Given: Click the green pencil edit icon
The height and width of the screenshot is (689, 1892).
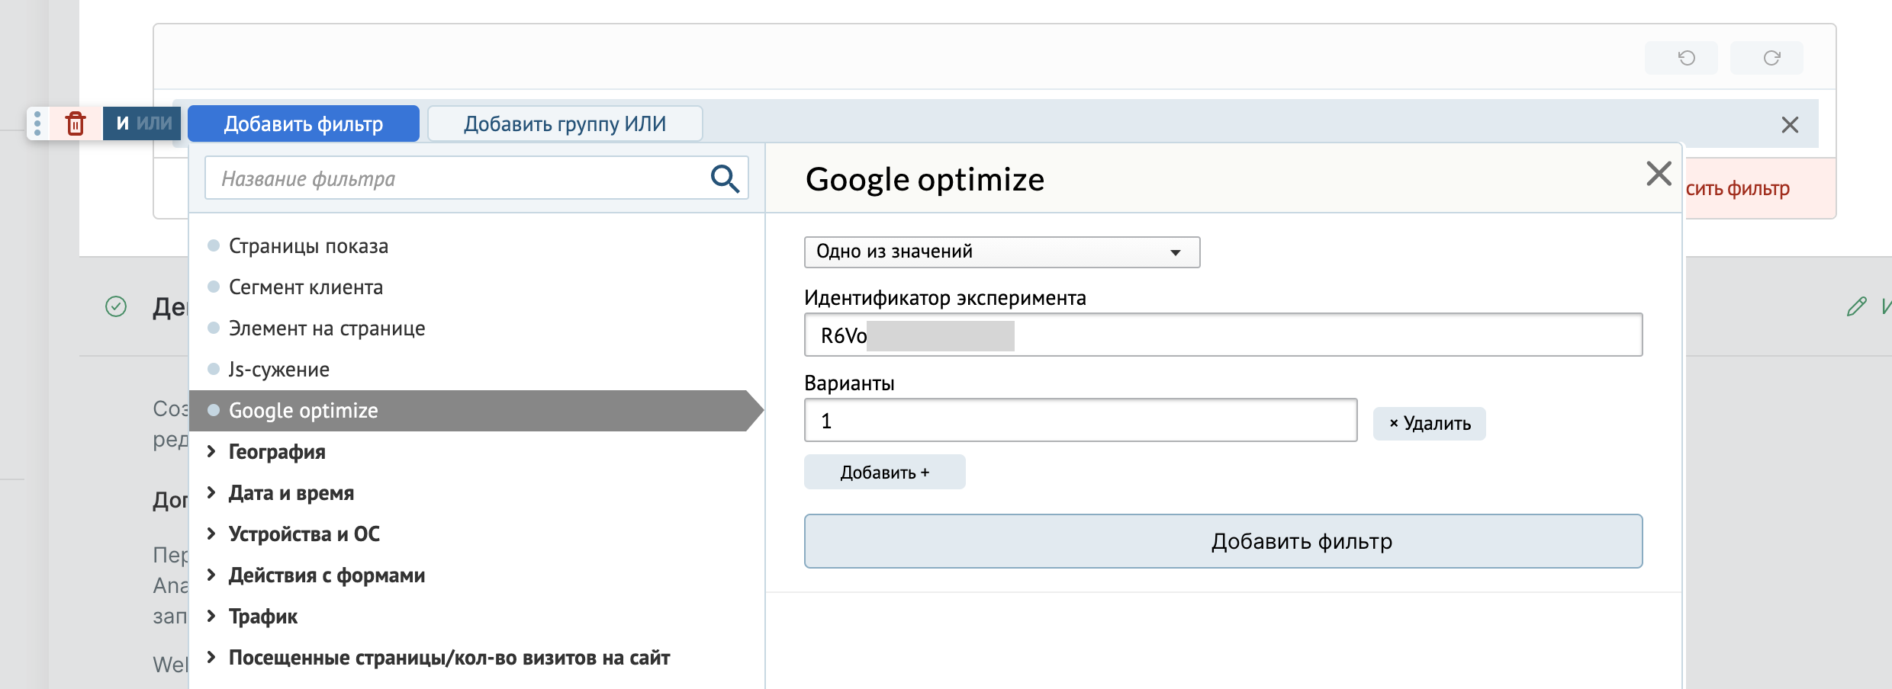Looking at the screenshot, I should [1856, 306].
